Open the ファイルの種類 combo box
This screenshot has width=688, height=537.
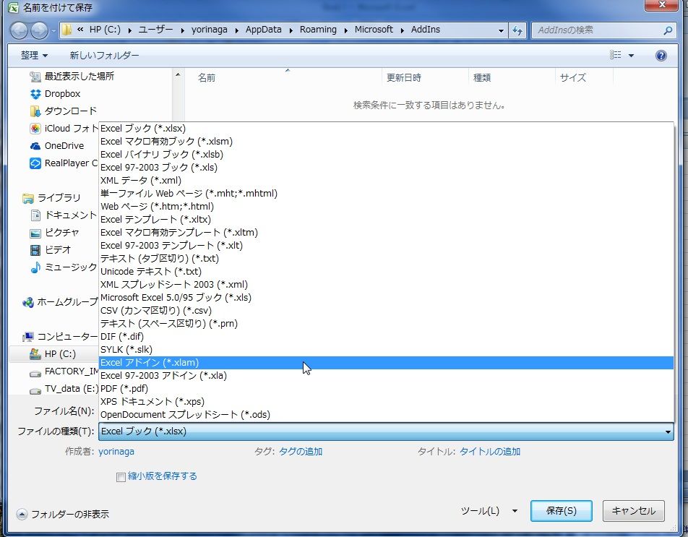(x=386, y=431)
